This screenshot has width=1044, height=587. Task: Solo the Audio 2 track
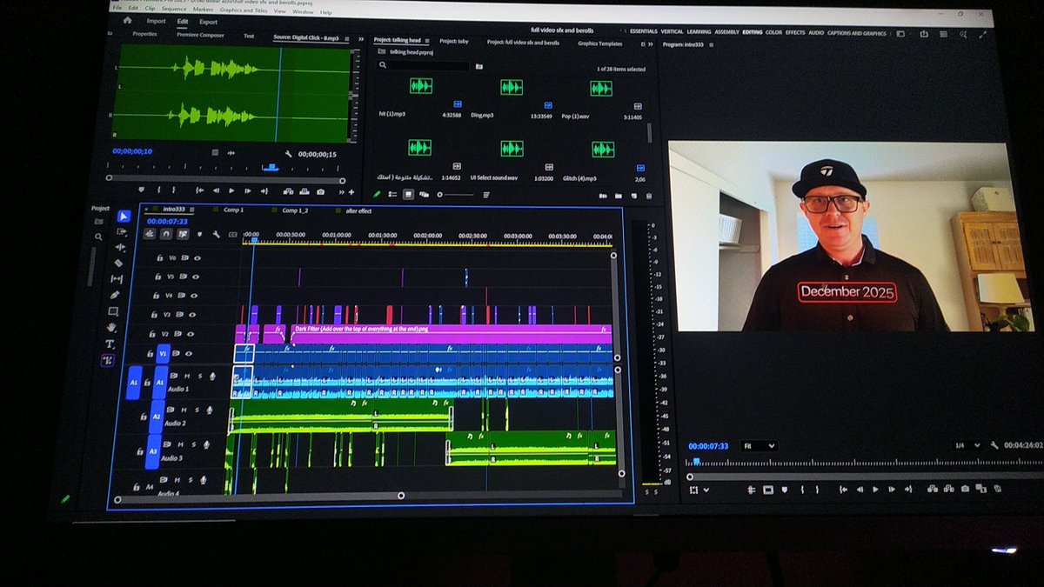pyautogui.click(x=197, y=410)
